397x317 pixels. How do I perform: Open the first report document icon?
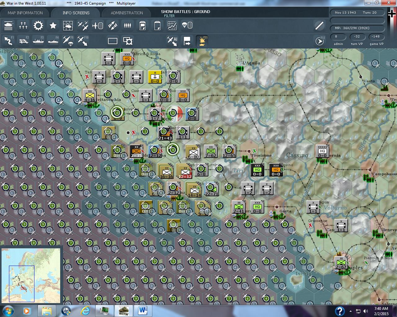(x=142, y=25)
